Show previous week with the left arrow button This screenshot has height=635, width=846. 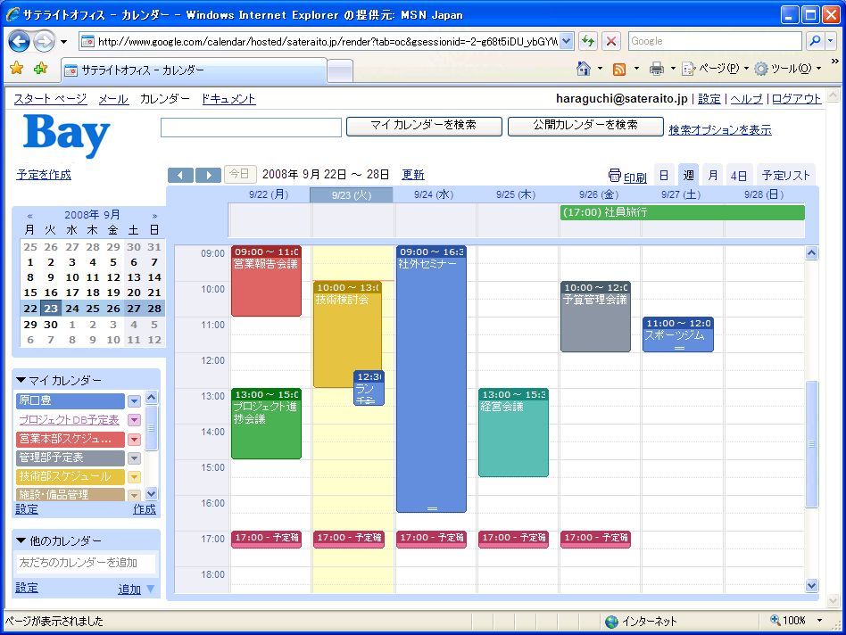pos(181,175)
